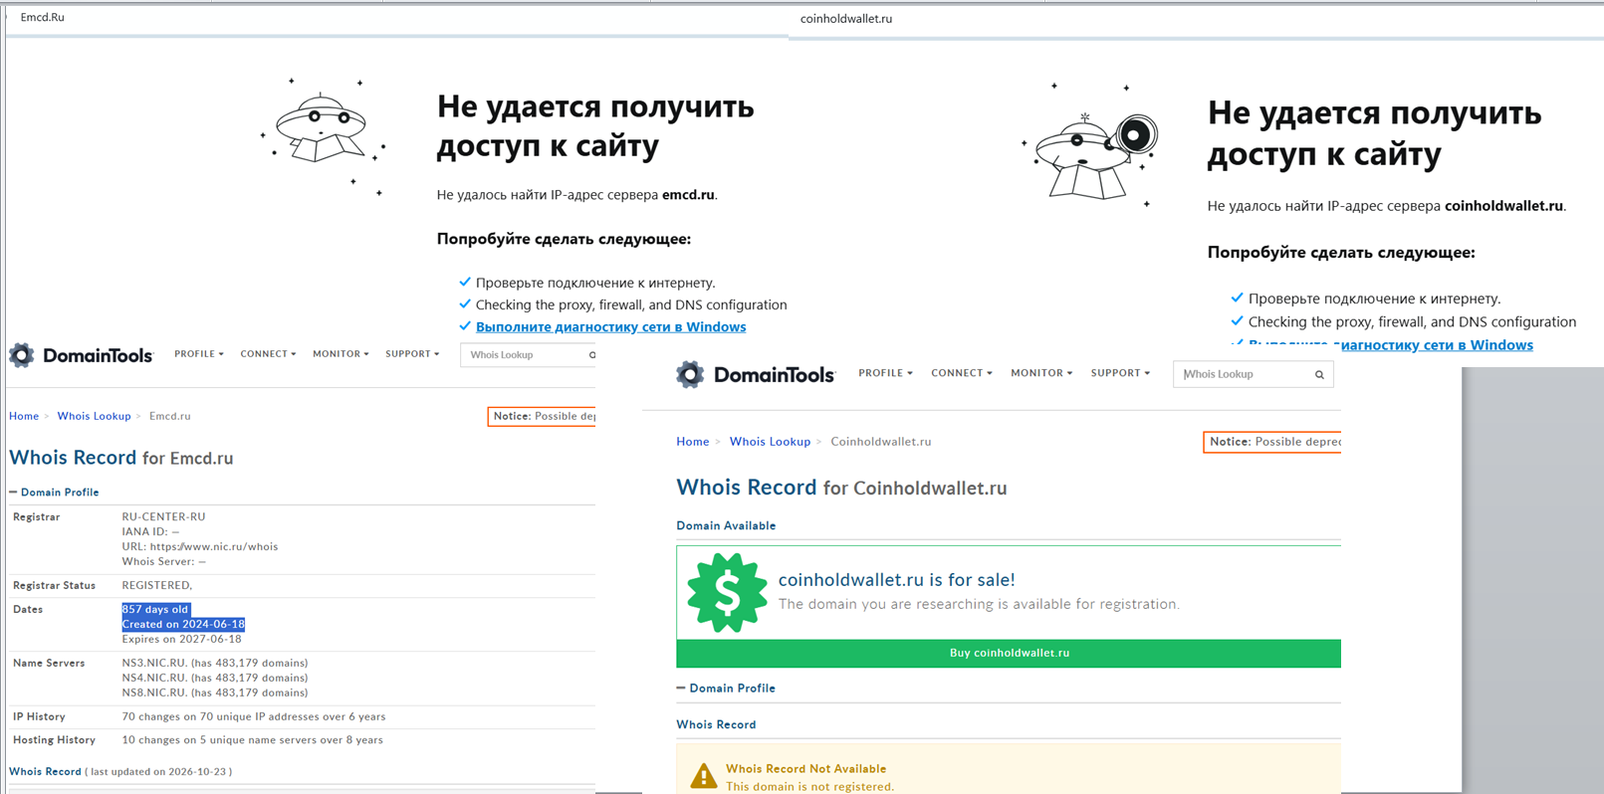This screenshot has height=794, width=1604.
Task: Open PROFILE dropdown in Coinholdwallet DomainTools window
Action: (885, 373)
